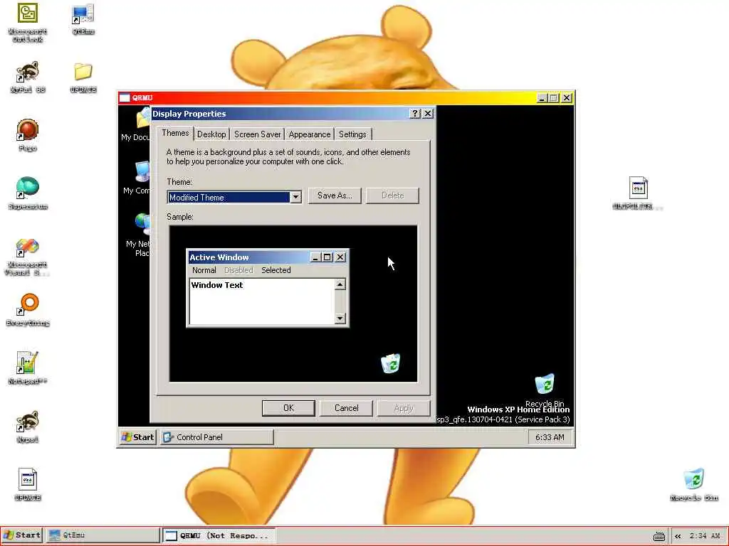Click the sample preview scrollbar up arrow

click(x=340, y=284)
